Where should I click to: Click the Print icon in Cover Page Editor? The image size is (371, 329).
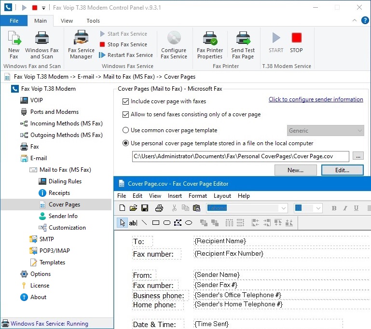(x=159, y=208)
